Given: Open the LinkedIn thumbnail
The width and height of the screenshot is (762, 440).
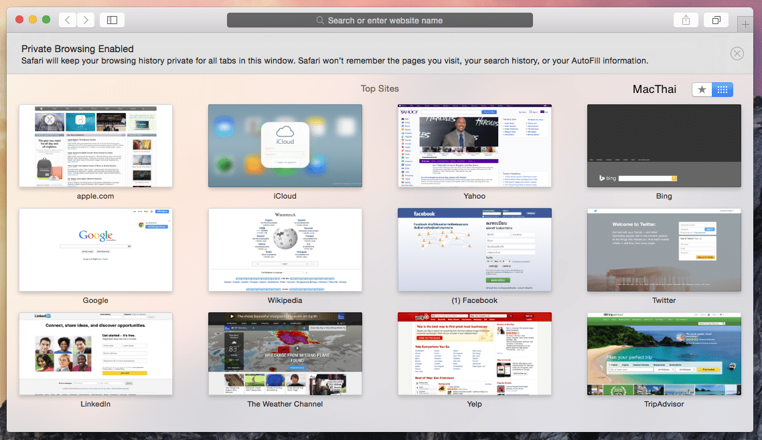Looking at the screenshot, I should tap(96, 354).
